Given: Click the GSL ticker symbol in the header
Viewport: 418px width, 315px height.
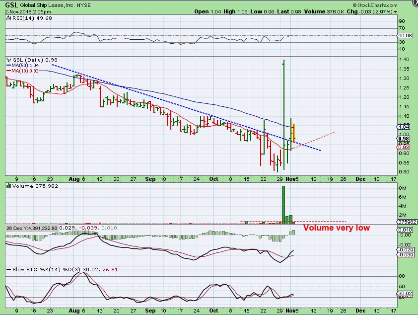Looking at the screenshot, I should click(x=12, y=5).
